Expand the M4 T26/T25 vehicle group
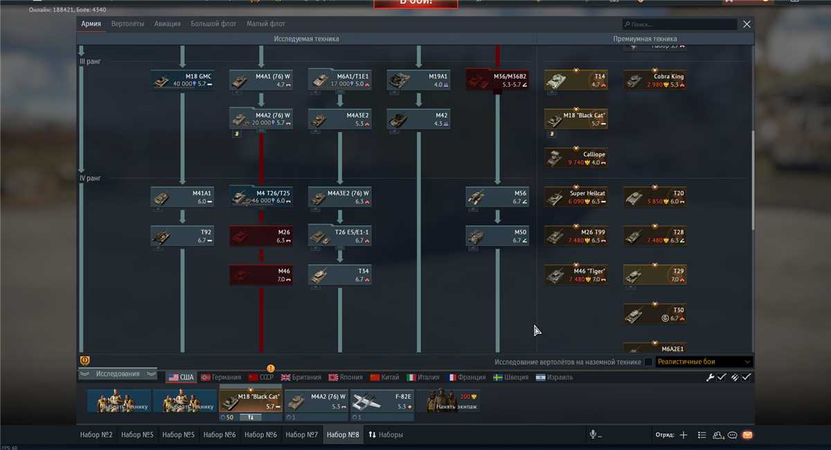831x450 pixels. click(x=262, y=197)
